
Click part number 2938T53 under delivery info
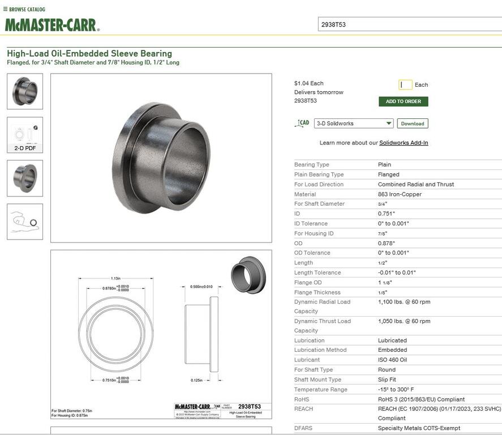point(306,101)
